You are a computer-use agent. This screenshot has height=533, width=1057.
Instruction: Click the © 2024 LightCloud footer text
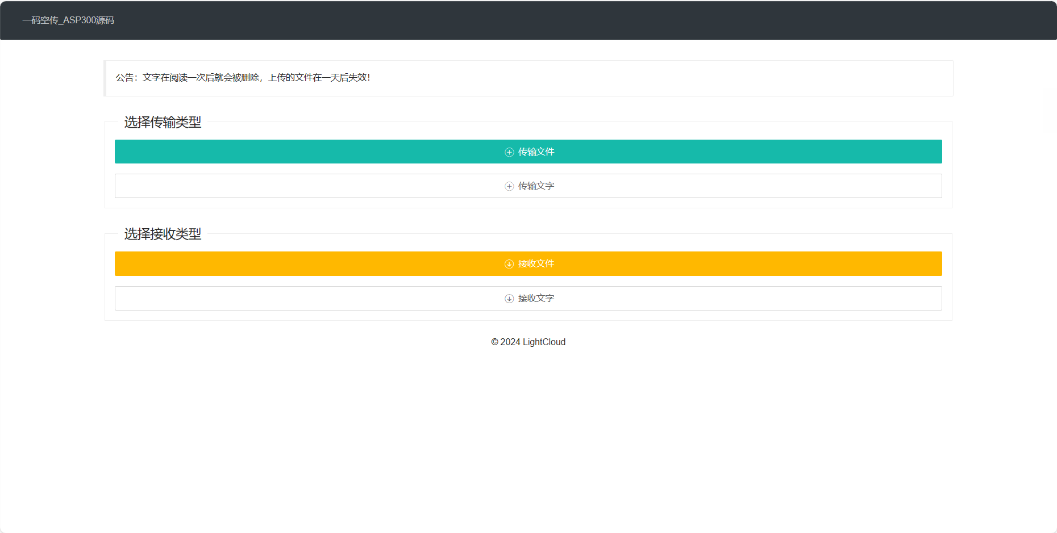pyautogui.click(x=528, y=342)
